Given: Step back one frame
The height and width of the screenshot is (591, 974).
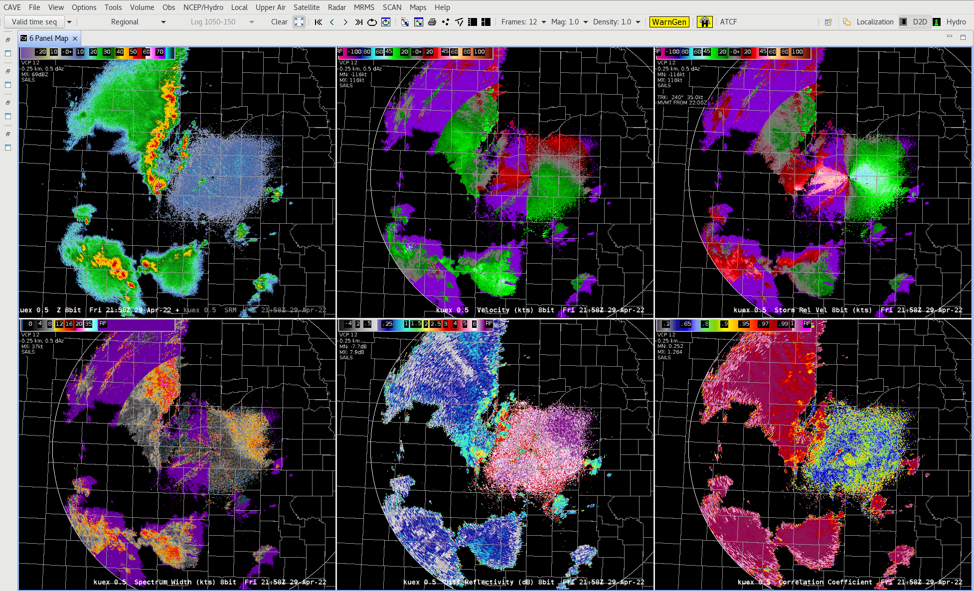Looking at the screenshot, I should click(332, 22).
